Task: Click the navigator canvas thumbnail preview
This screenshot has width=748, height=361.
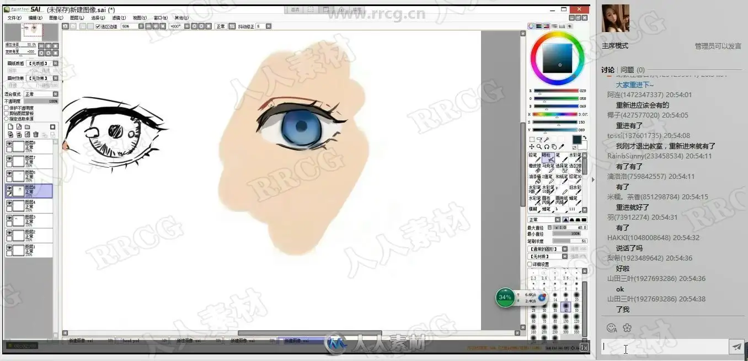Action: pyautogui.click(x=31, y=32)
